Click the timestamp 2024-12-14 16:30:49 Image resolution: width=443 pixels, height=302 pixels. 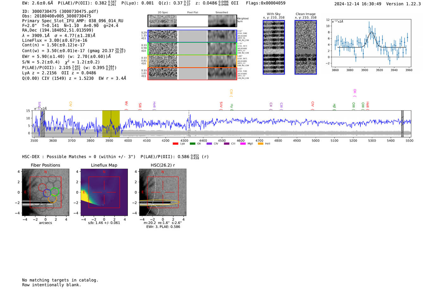[x=358, y=4]
